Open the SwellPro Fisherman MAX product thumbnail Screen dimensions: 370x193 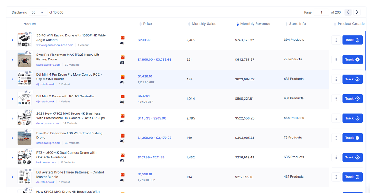pos(24,60)
